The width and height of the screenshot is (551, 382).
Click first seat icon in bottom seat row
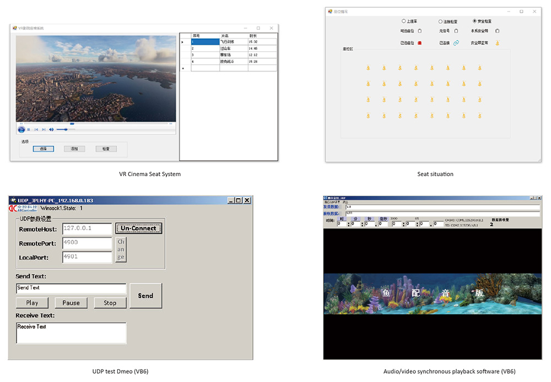click(x=368, y=116)
